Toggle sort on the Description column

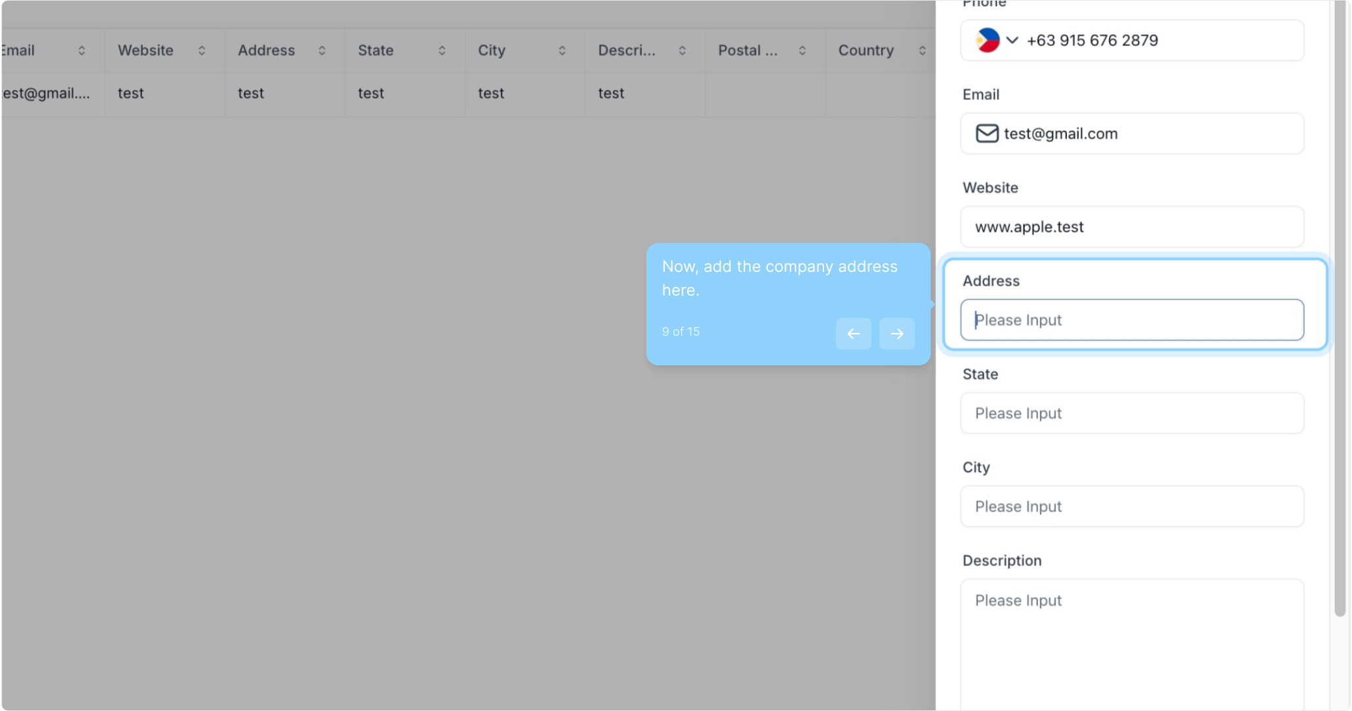click(682, 51)
